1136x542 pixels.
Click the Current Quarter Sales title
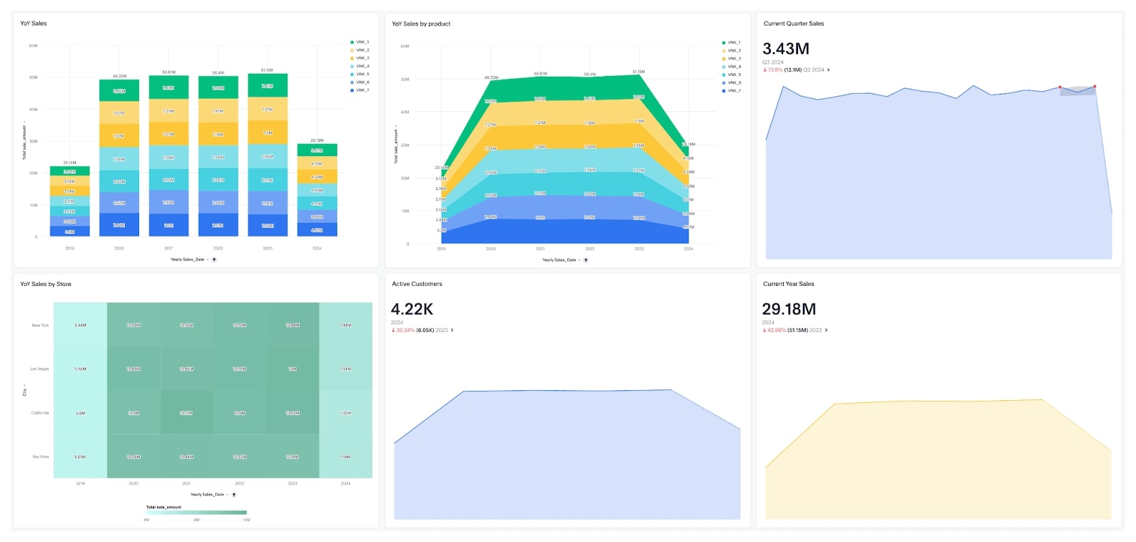click(794, 23)
